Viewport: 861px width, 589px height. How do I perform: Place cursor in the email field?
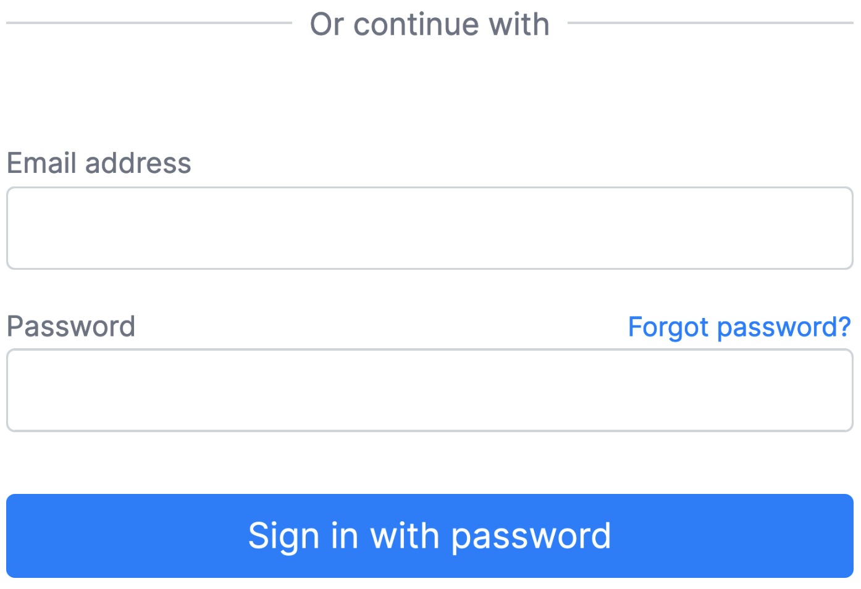pos(430,228)
